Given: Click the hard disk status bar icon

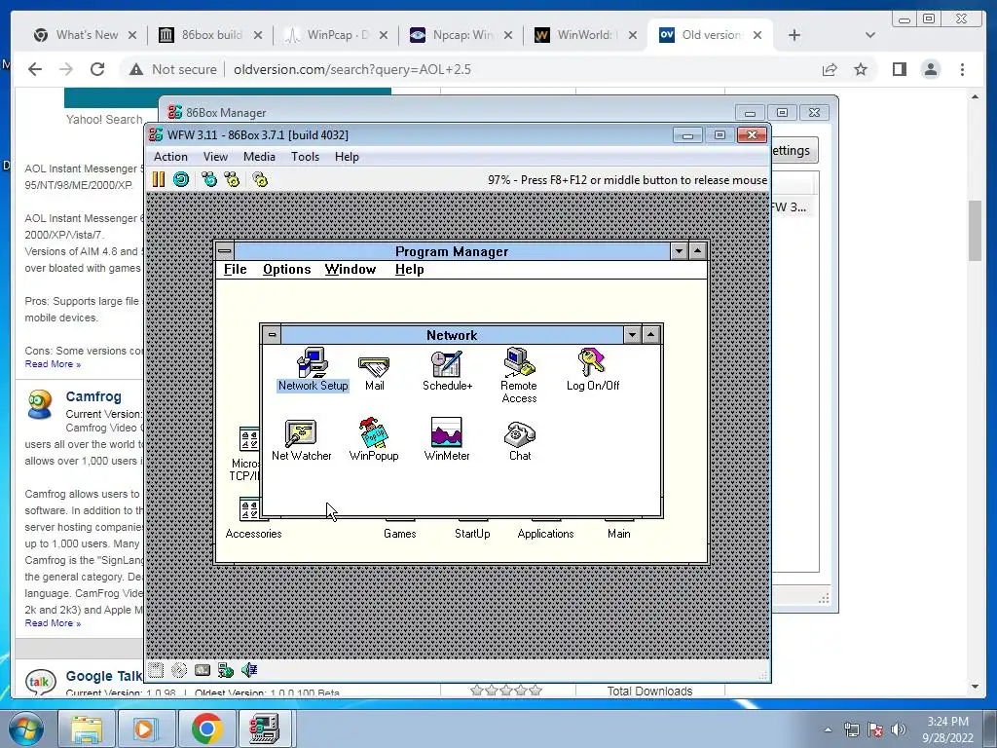Looking at the screenshot, I should [x=203, y=670].
